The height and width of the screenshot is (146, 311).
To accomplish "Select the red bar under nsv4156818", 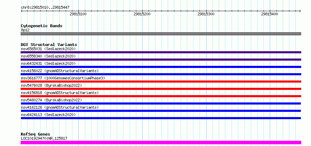I will coord(161,96).
